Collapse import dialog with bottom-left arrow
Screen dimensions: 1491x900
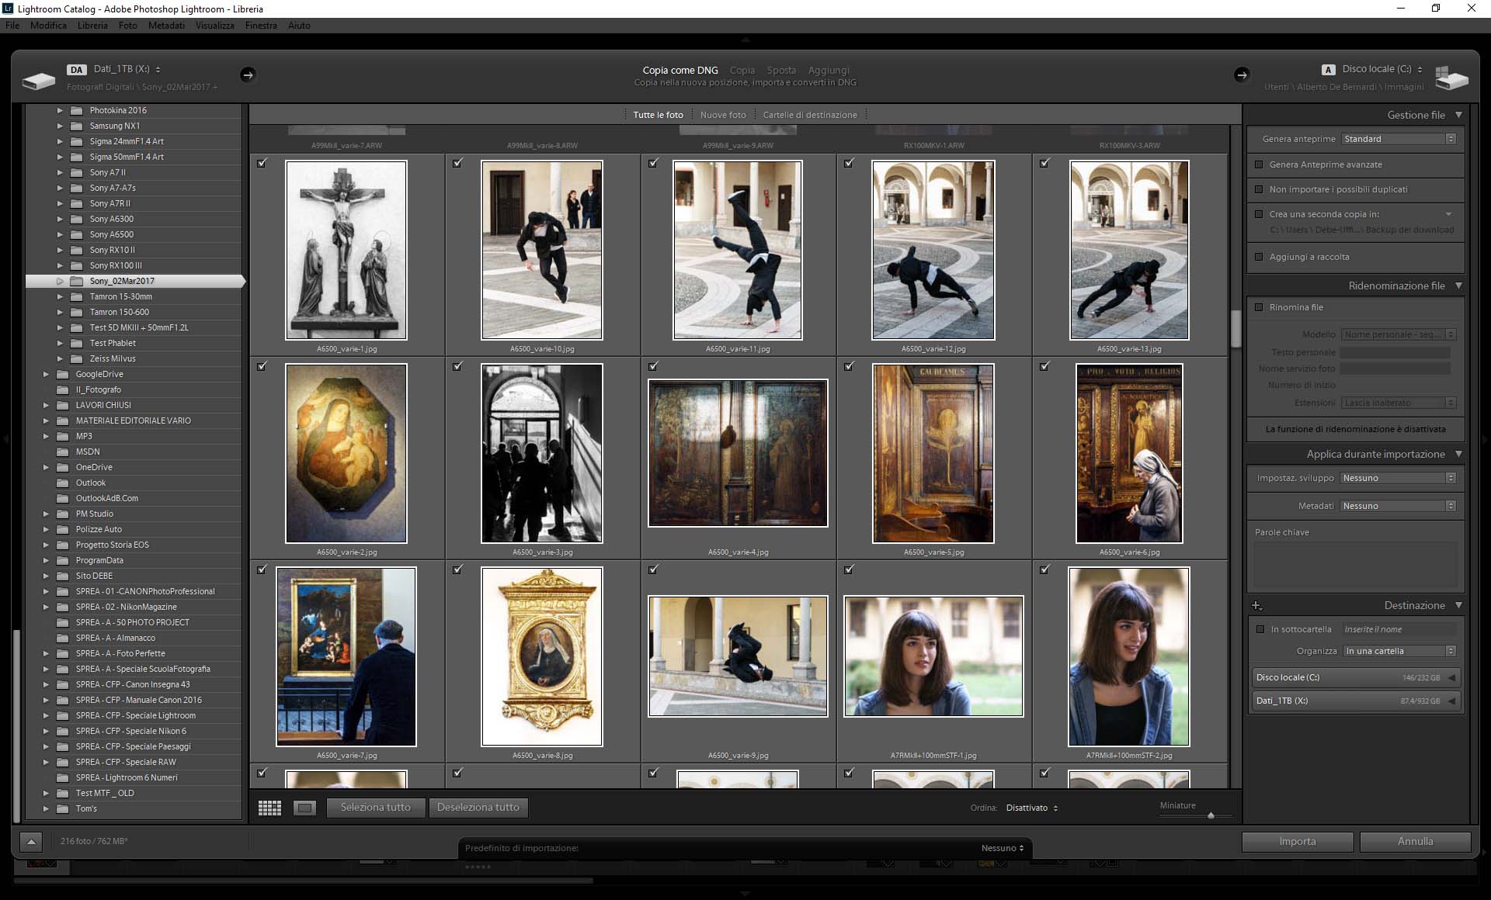click(31, 841)
